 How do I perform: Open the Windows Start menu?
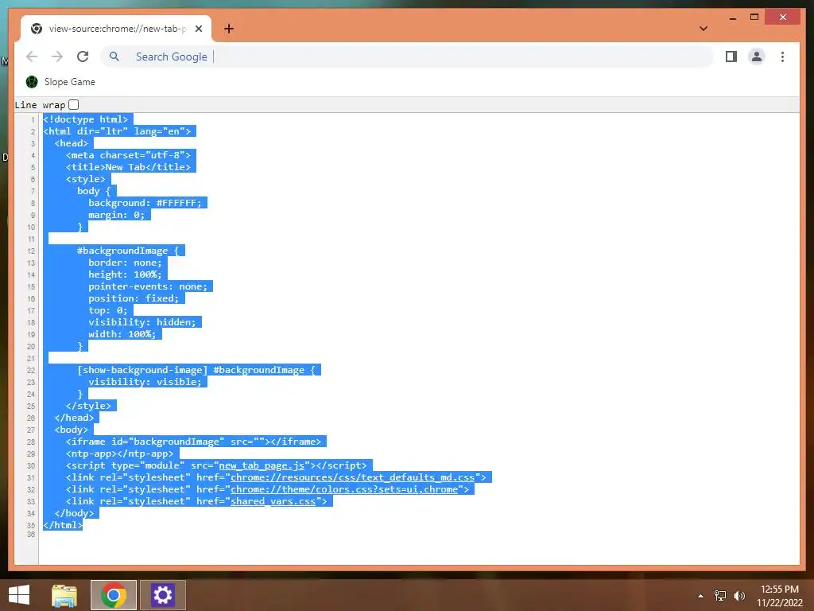click(19, 595)
